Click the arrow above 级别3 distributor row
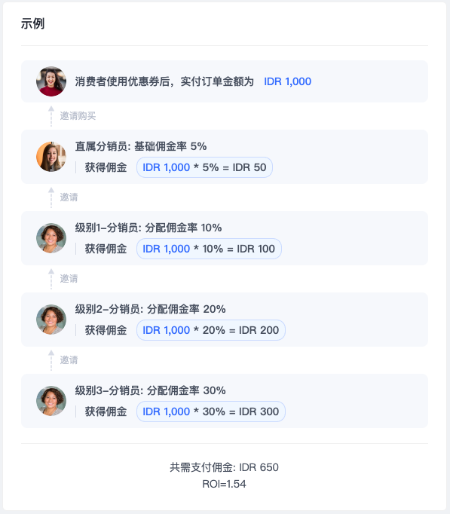The image size is (450, 514). [51, 360]
